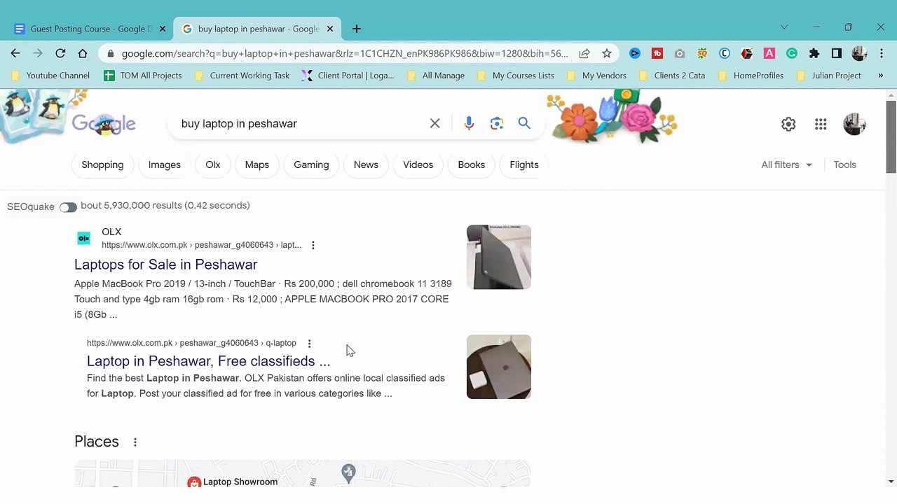Open the blue C extension
897x504 pixels.
tap(725, 53)
